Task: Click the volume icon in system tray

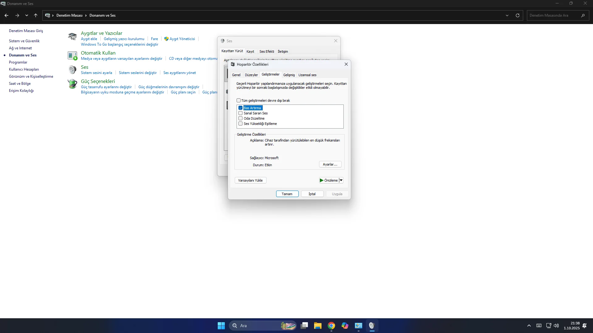Action: [556, 326]
